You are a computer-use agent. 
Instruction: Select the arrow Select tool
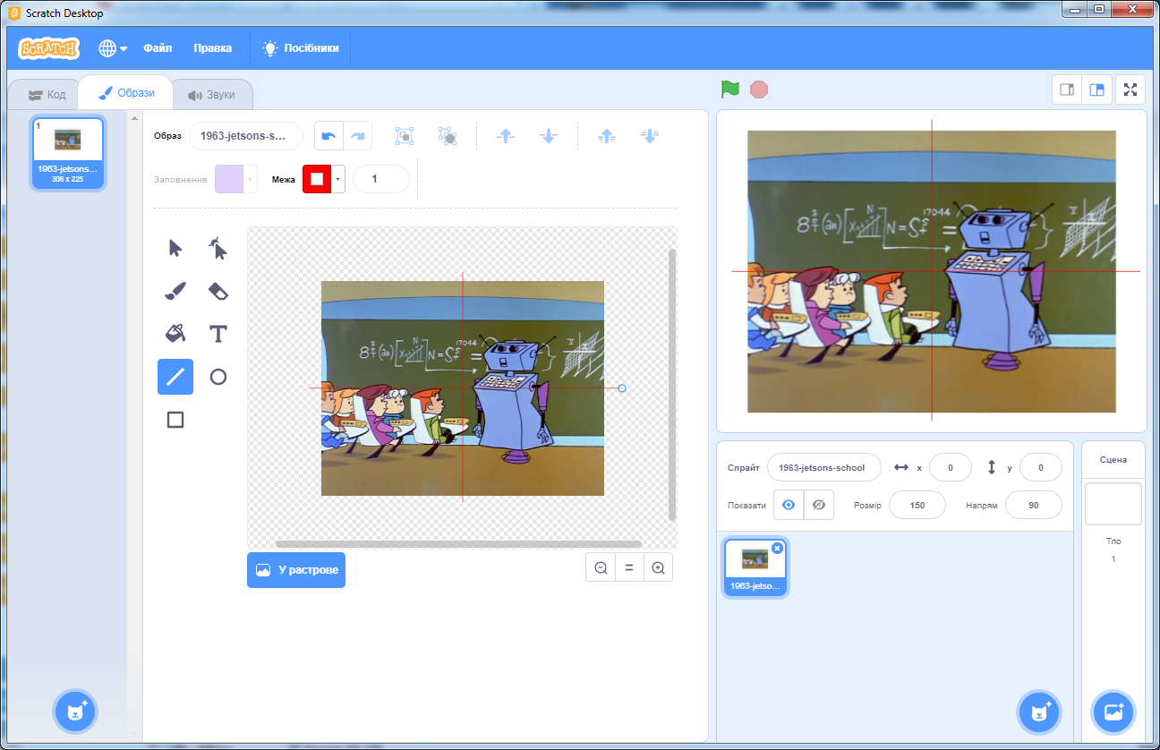pyautogui.click(x=175, y=248)
